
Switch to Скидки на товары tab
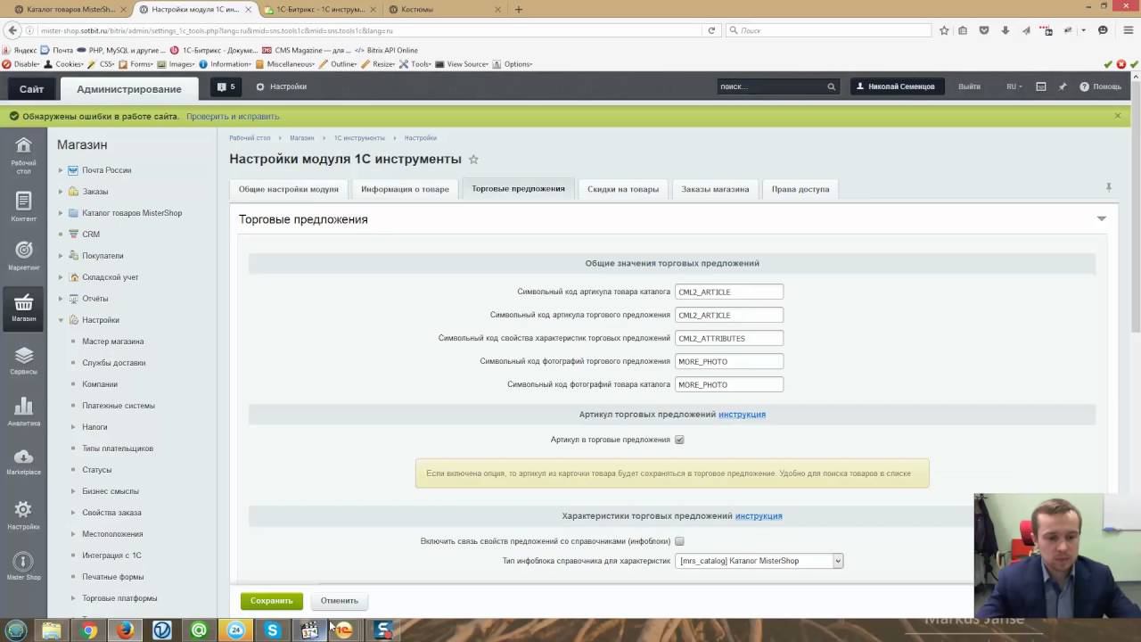click(x=623, y=189)
